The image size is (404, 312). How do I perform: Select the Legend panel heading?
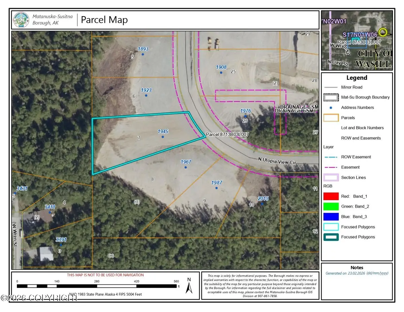(x=357, y=77)
